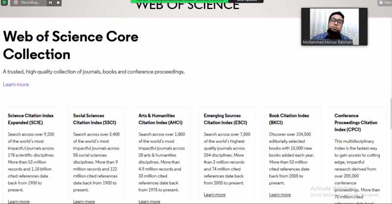Click Mohammad Mosiur Rahman's video thumbnail

pos(328,26)
